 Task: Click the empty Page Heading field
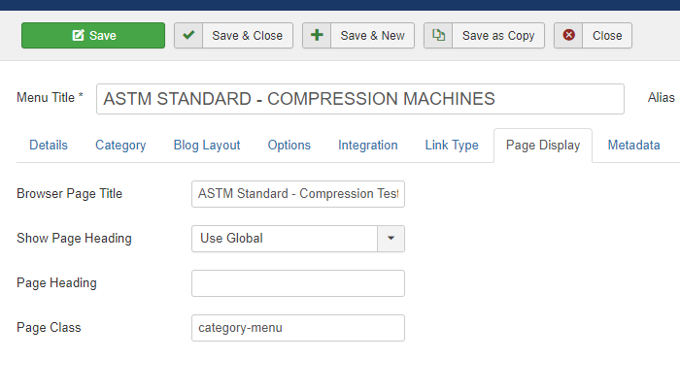coord(298,283)
